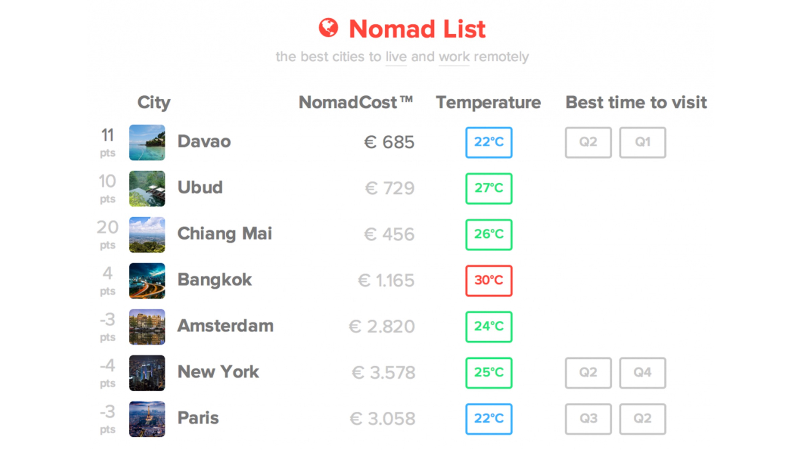This screenshot has height=450, width=800.
Task: Click the Nomad List globe logo icon
Action: (328, 28)
